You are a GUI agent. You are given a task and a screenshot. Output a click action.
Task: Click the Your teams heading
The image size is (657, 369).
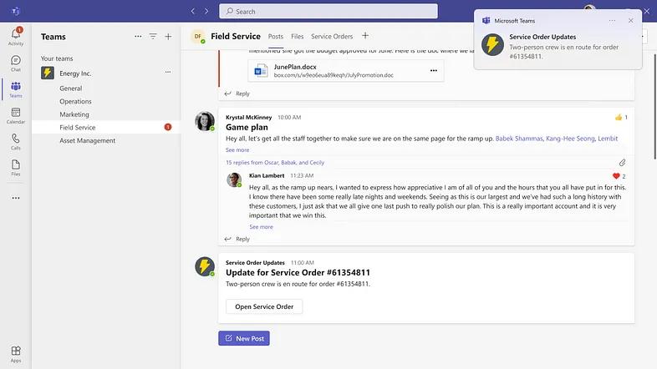point(57,58)
